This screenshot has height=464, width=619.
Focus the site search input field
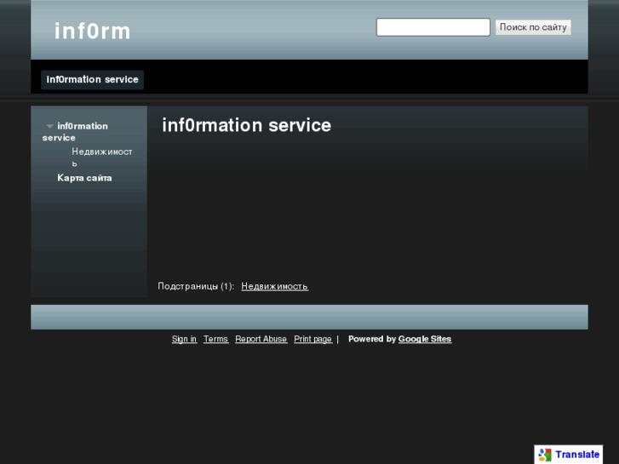[433, 27]
